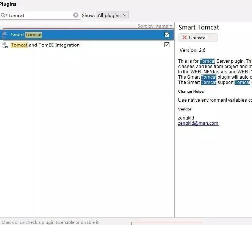Open the Show All plugins dropdown
The image size is (252, 225).
tap(112, 15)
